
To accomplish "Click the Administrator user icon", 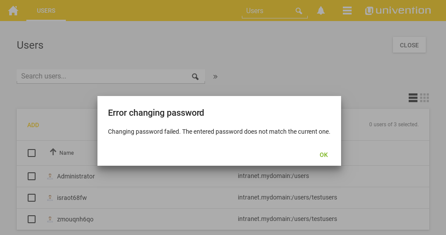I will tap(50, 176).
